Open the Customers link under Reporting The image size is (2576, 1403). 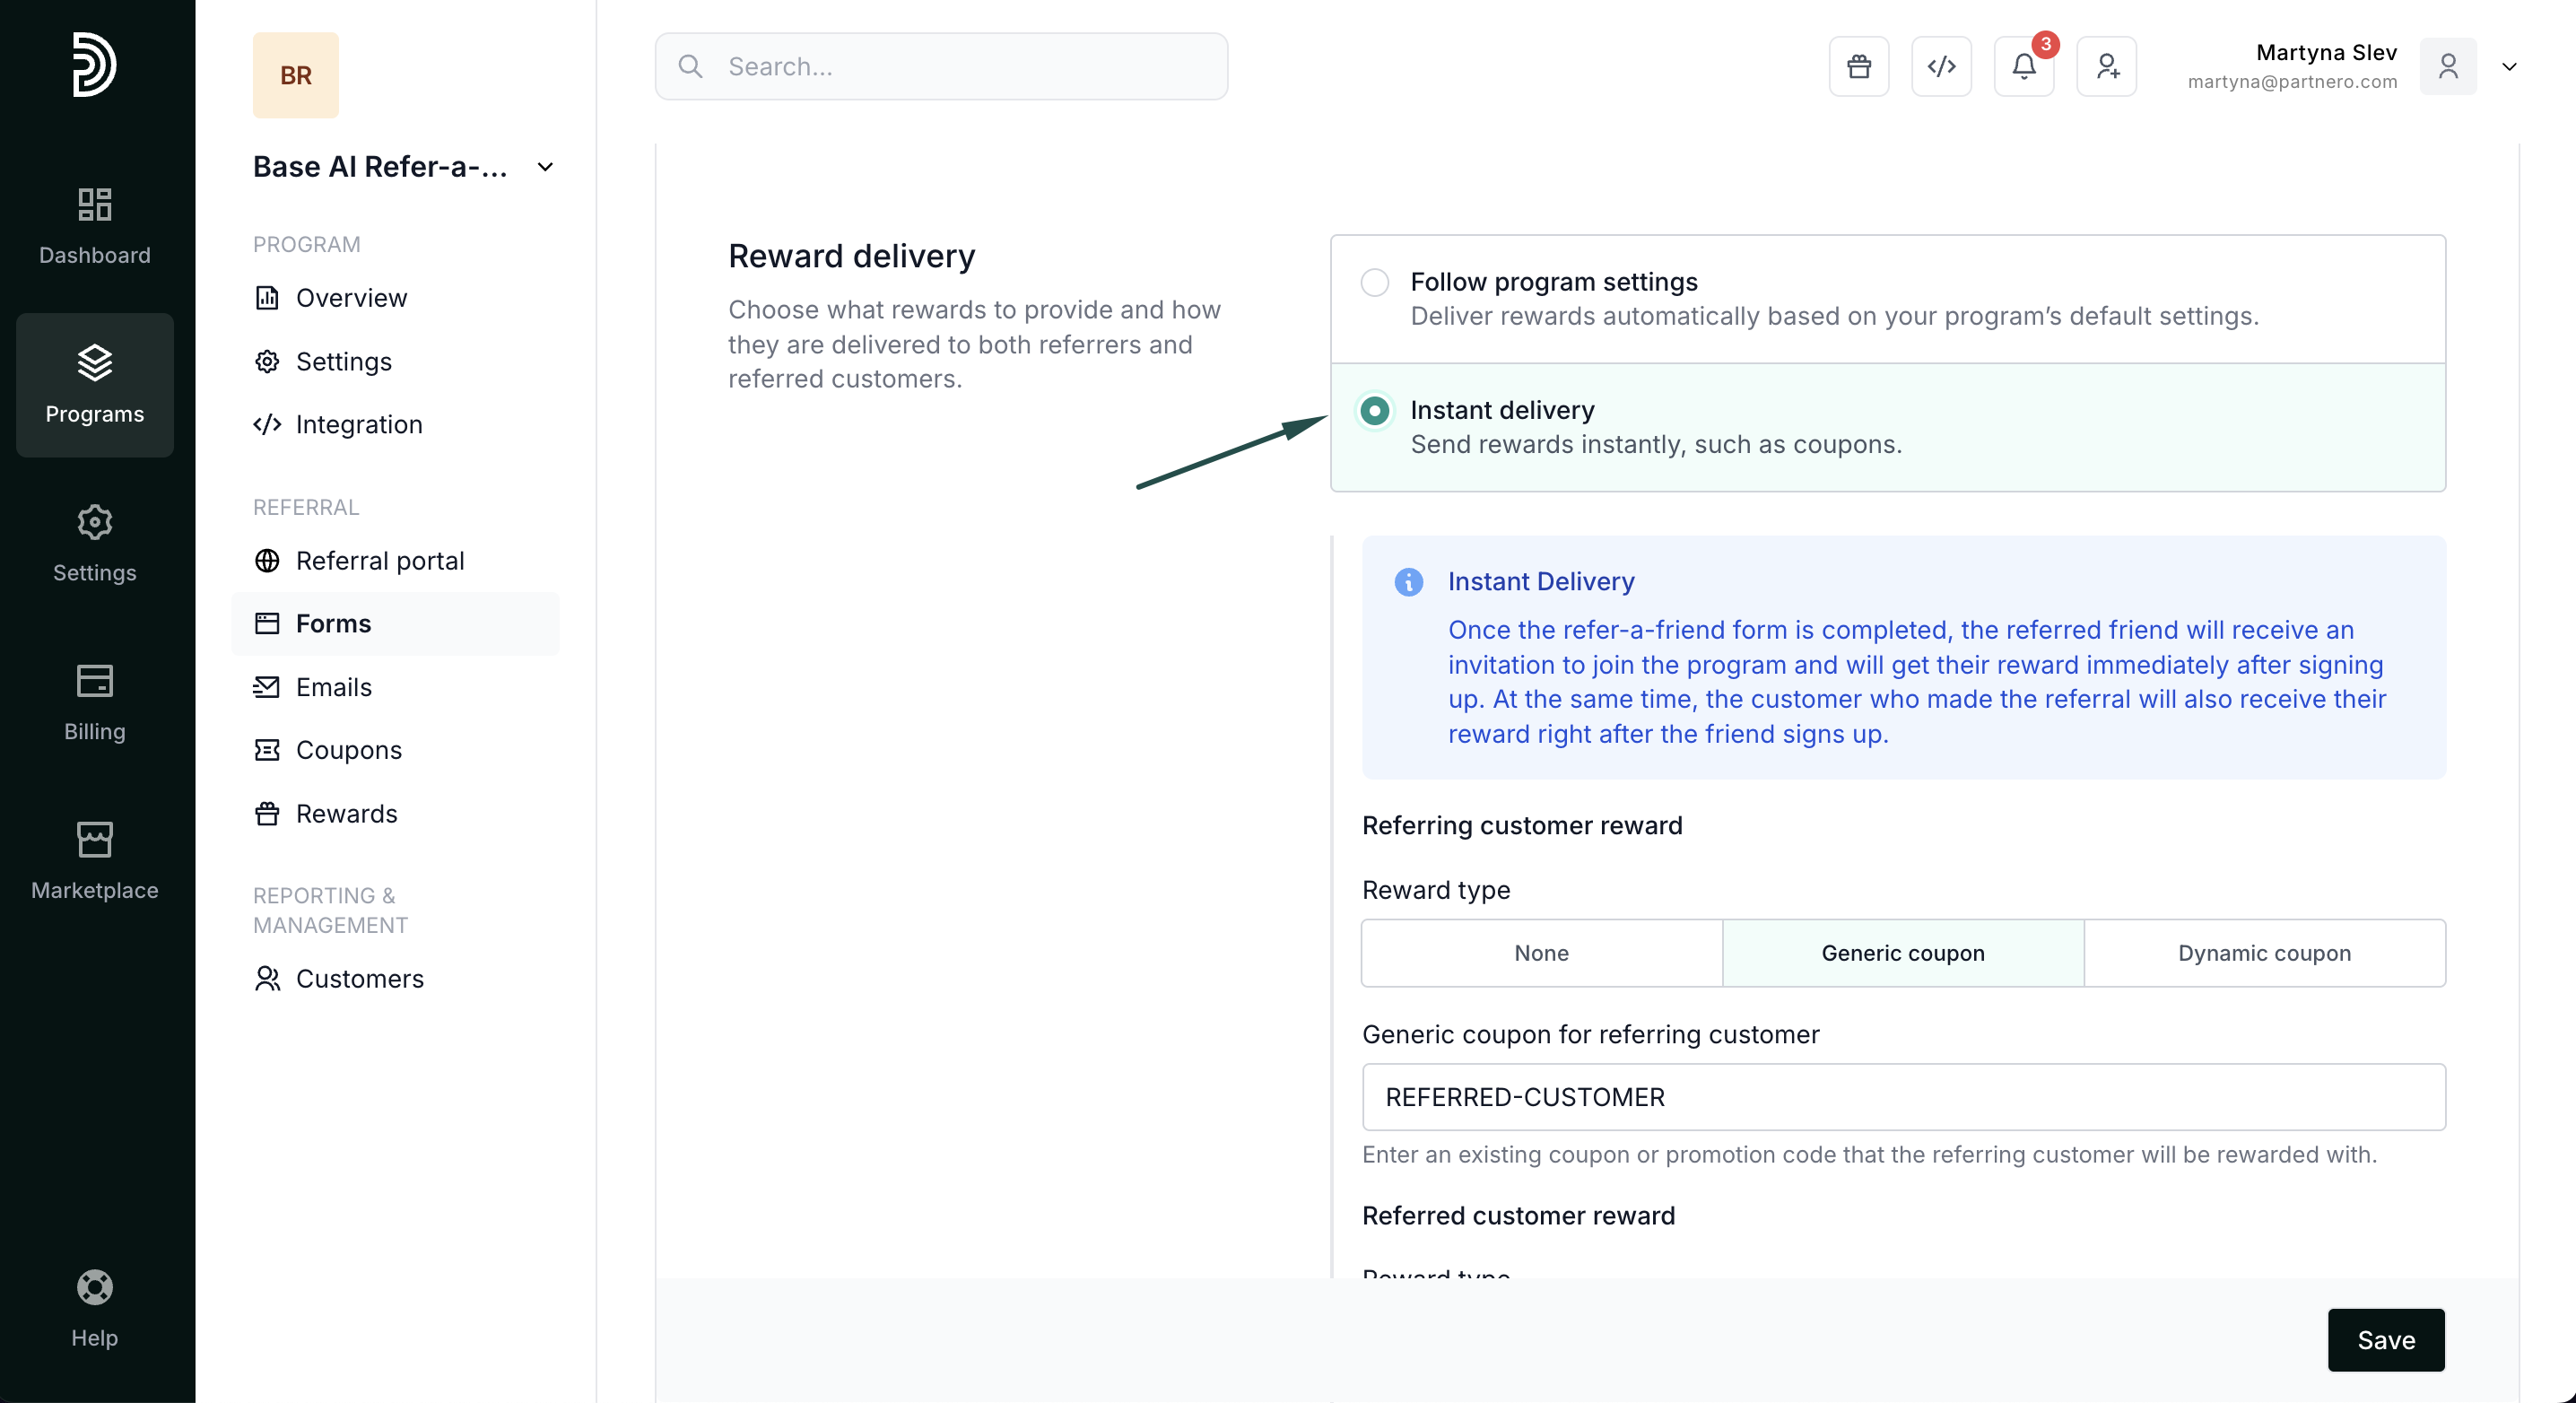tap(359, 979)
